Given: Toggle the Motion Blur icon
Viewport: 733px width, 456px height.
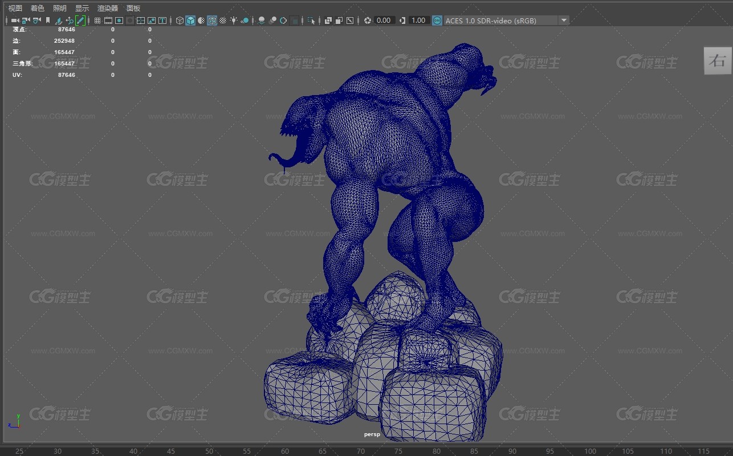Looking at the screenshot, I should [273, 20].
